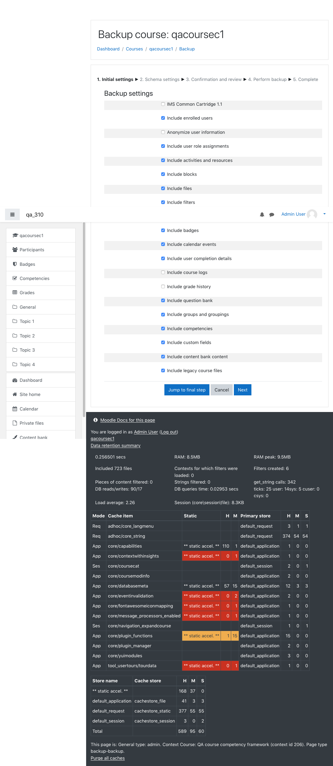Viewport: 333px width, 766px height.
Task: Open Competencies in the side menu
Action: pos(41,278)
